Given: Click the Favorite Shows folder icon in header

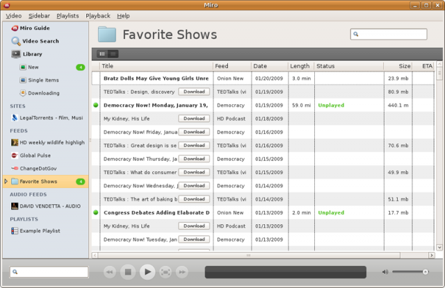Looking at the screenshot, I should (106, 34).
